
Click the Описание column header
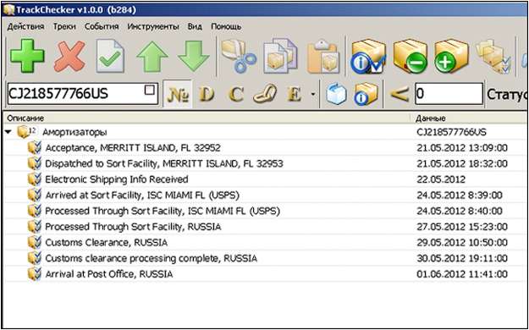25,118
